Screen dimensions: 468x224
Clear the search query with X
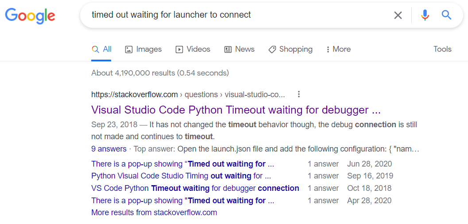tap(398, 15)
